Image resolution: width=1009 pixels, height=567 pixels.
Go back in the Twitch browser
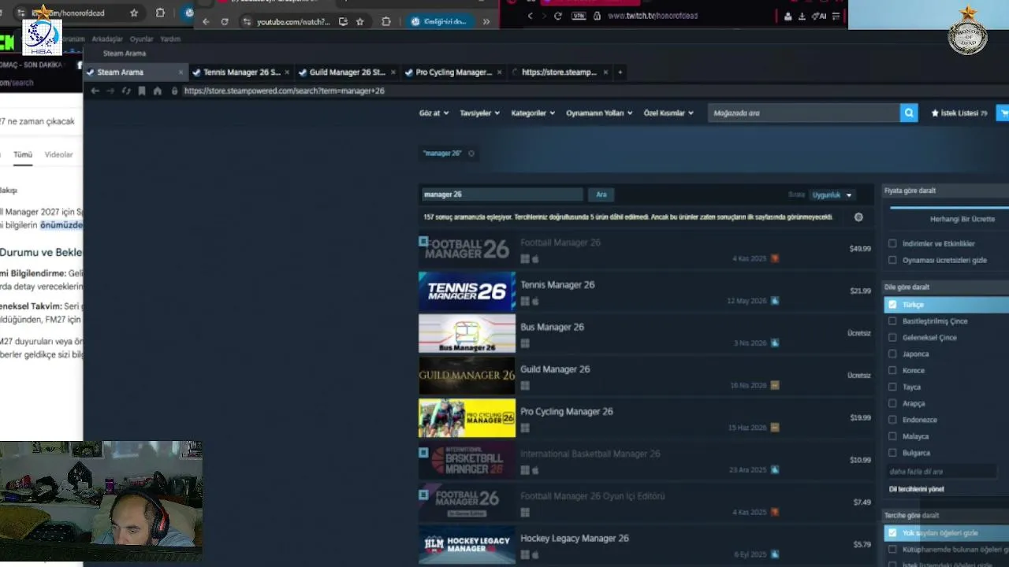tap(531, 16)
